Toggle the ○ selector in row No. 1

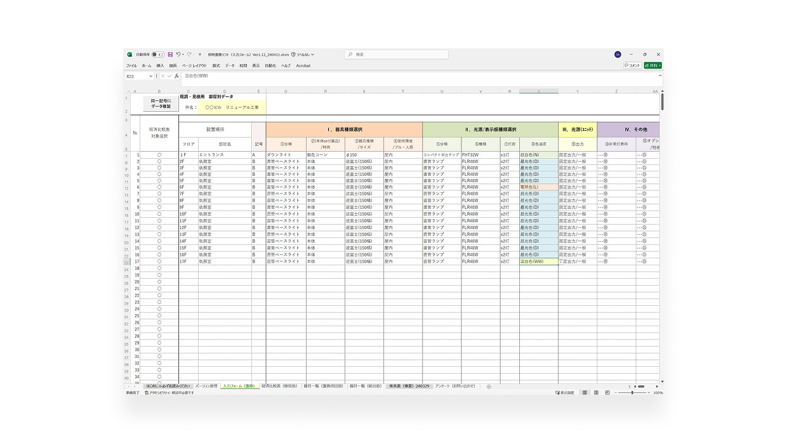pyautogui.click(x=159, y=155)
